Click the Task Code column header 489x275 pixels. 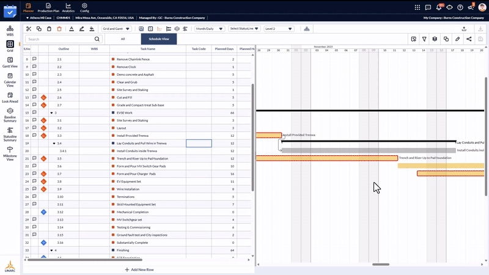[199, 49]
